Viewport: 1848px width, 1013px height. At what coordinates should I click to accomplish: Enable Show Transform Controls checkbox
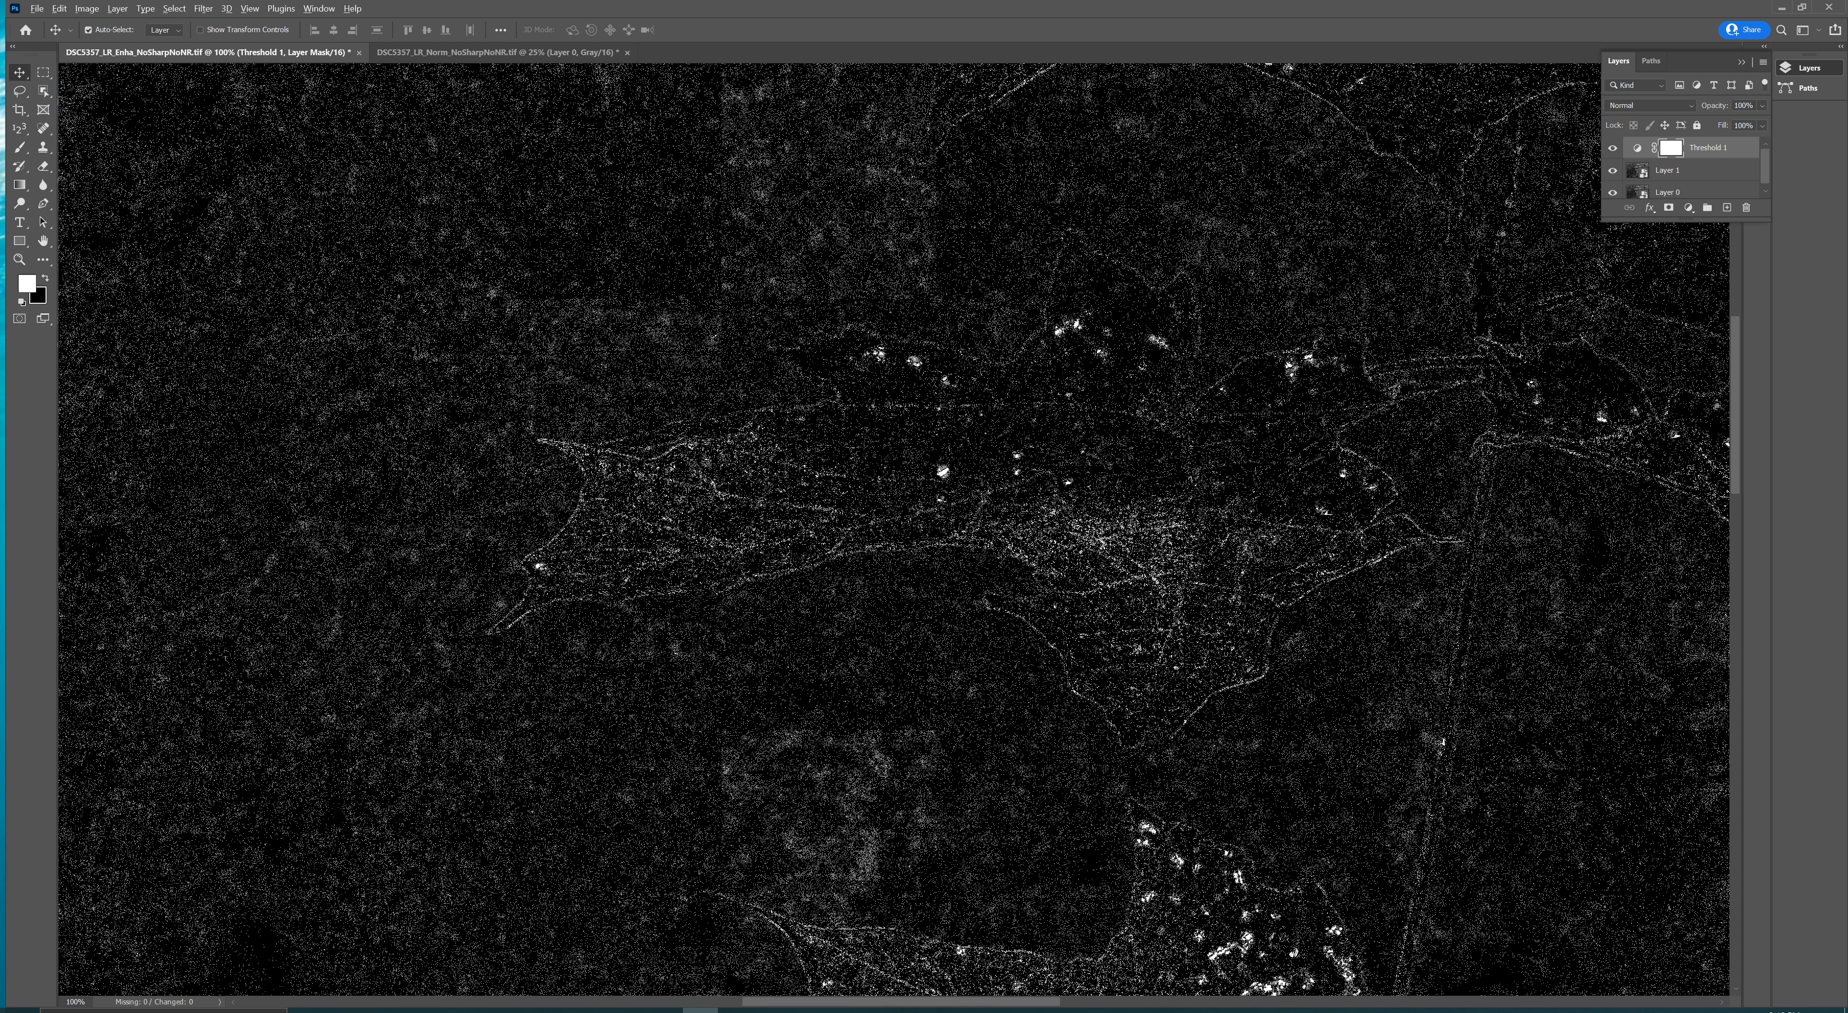click(201, 30)
